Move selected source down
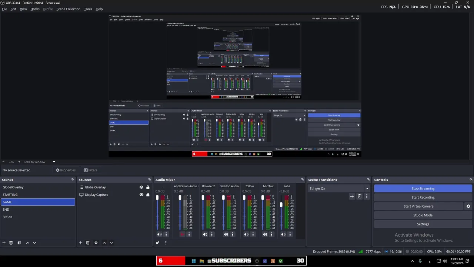Screen dimensions: 474x267 click(x=111, y=243)
